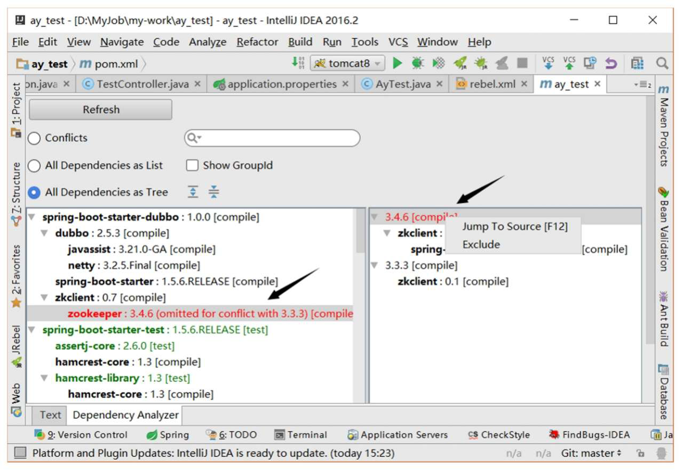
Task: Click the VCS commit changes icon
Action: tap(569, 63)
